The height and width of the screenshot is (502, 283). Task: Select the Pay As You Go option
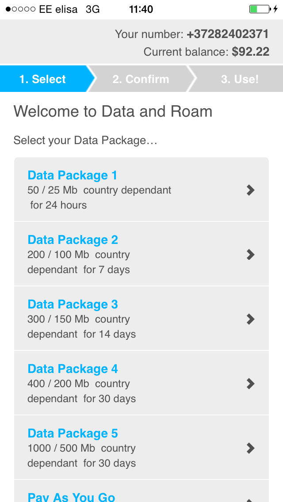[x=141, y=491]
